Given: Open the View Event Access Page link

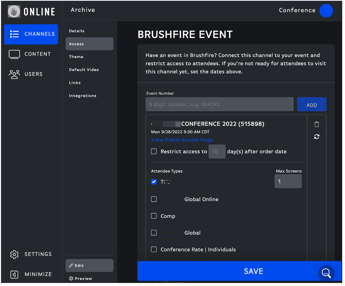Looking at the screenshot, I should click(182, 140).
